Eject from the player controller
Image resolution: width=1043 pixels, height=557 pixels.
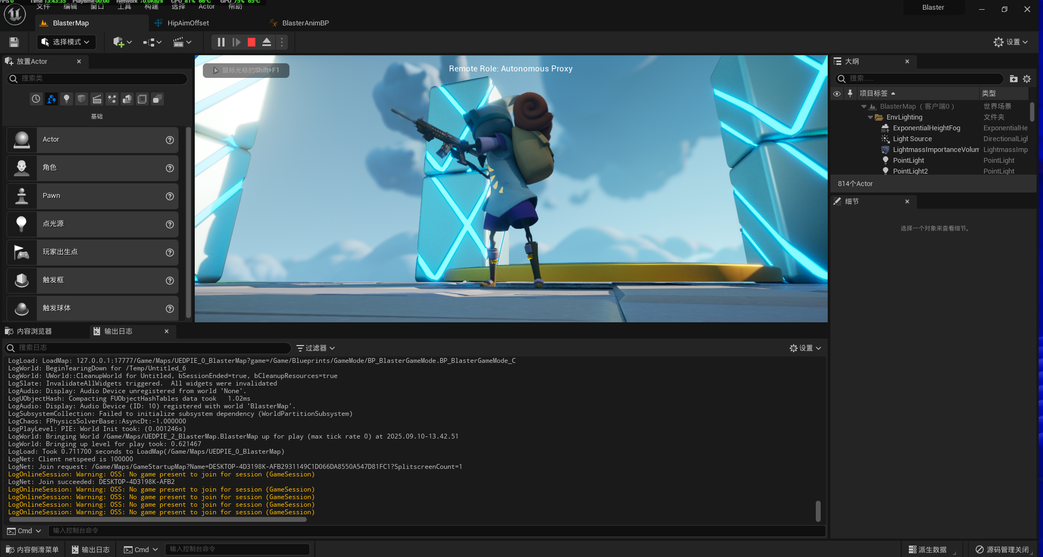[x=267, y=42]
